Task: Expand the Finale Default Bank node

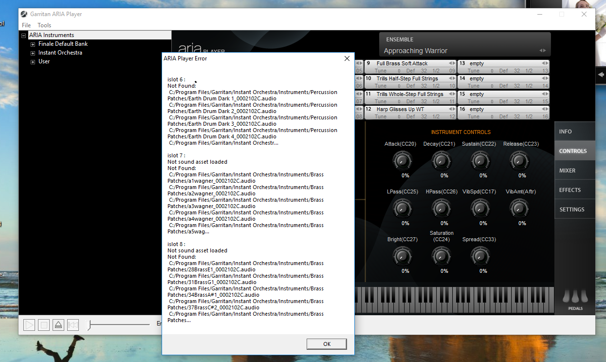Action: [x=33, y=44]
